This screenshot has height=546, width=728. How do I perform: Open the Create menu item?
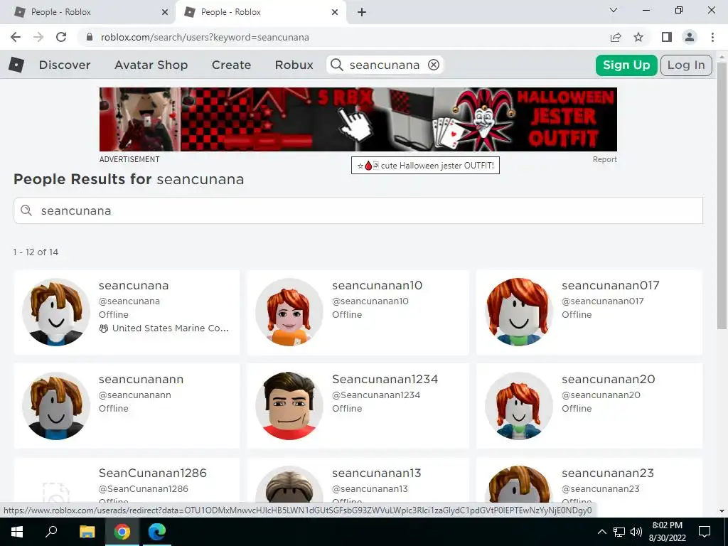coord(231,65)
